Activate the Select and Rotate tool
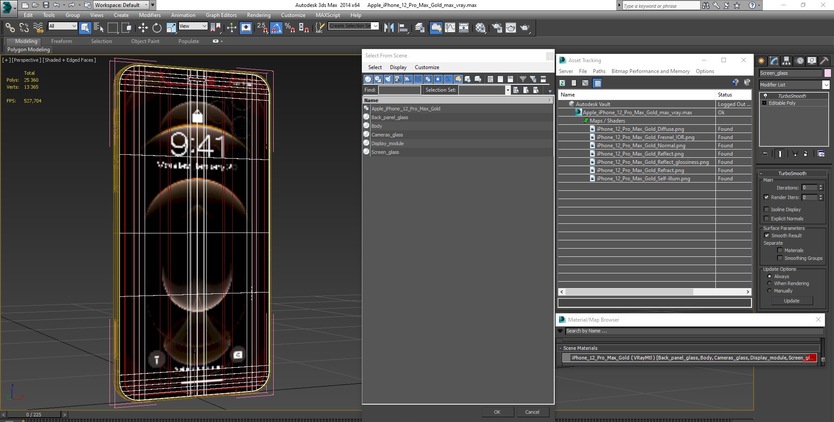This screenshot has height=422, width=834. [x=157, y=28]
